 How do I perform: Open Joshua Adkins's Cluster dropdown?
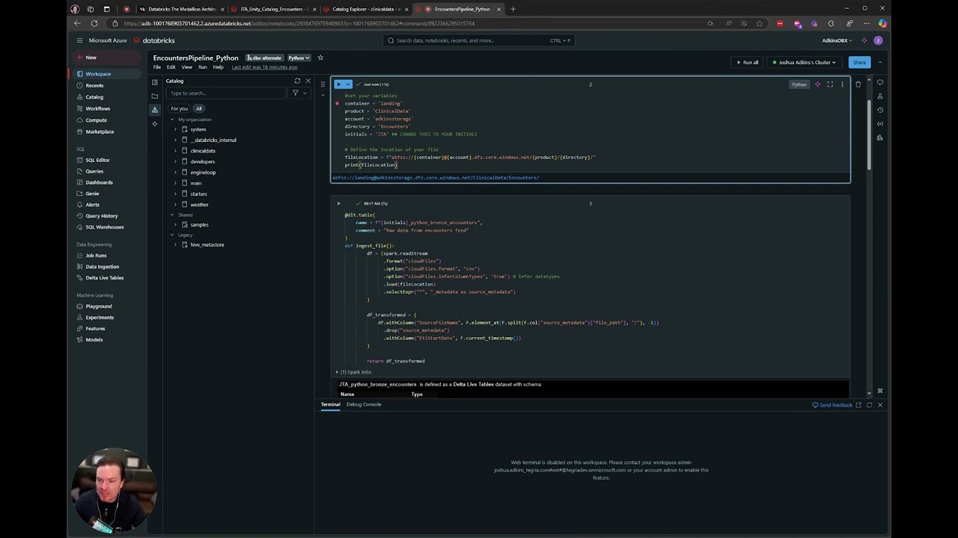805,63
